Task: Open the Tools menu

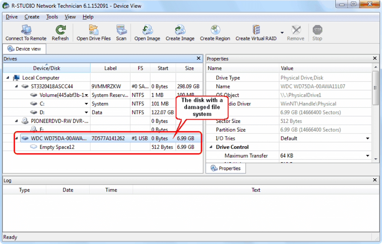Action: tap(52, 17)
